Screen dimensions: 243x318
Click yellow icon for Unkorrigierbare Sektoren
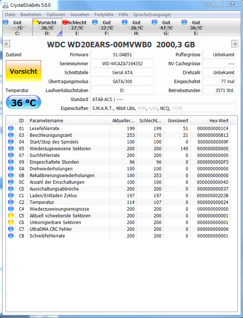11,222
